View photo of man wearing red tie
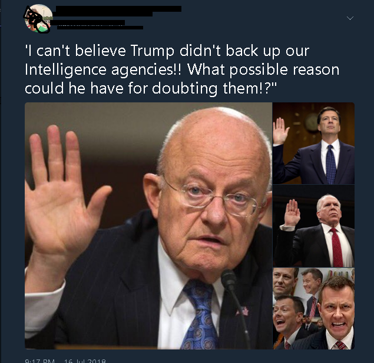Viewport: 374px width, 363px height. [314, 226]
